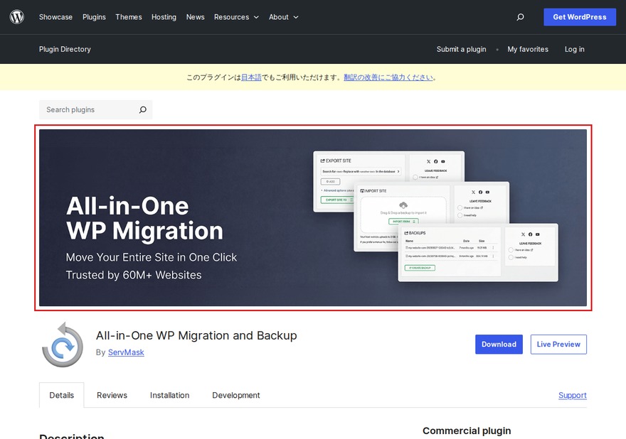The image size is (626, 439).
Task: Switch to the Development tab
Action: (x=236, y=395)
